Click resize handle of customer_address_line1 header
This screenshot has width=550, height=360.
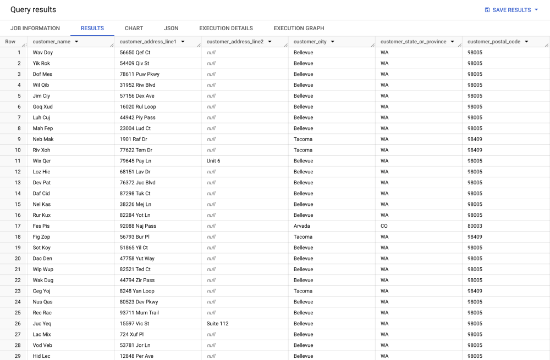pyautogui.click(x=199, y=45)
